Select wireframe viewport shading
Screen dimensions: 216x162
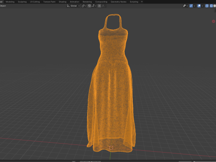[211, 6]
